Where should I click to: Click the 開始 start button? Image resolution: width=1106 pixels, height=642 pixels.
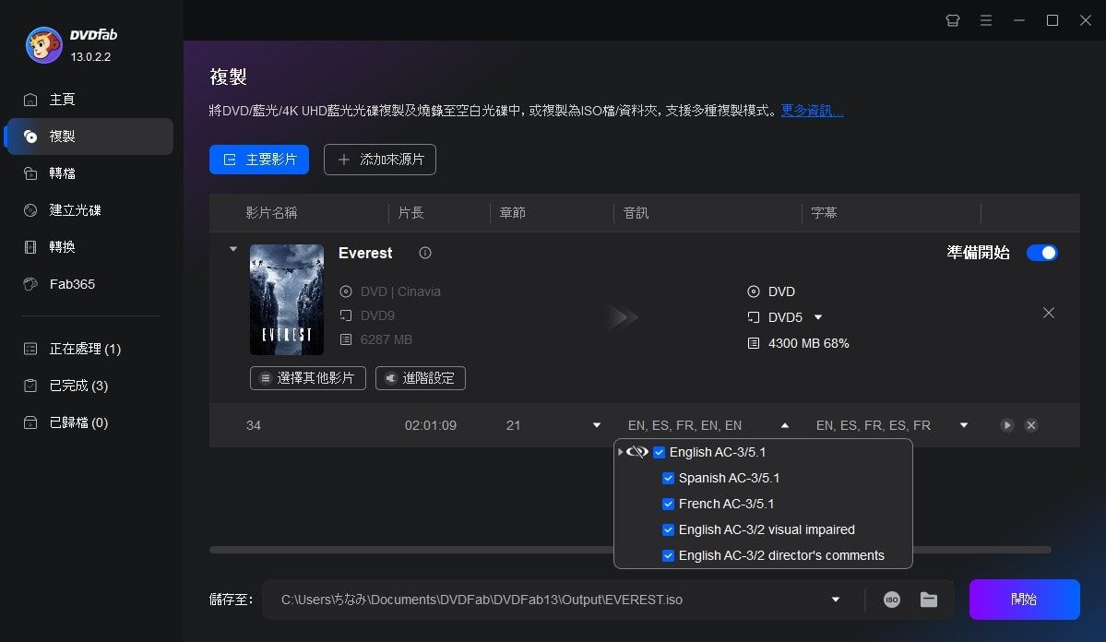(1024, 600)
